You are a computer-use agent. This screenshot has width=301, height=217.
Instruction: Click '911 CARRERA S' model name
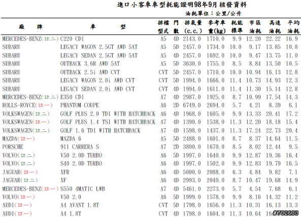tap(80, 147)
